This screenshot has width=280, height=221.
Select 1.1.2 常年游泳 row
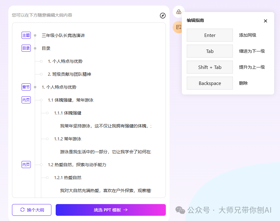click(x=68, y=139)
